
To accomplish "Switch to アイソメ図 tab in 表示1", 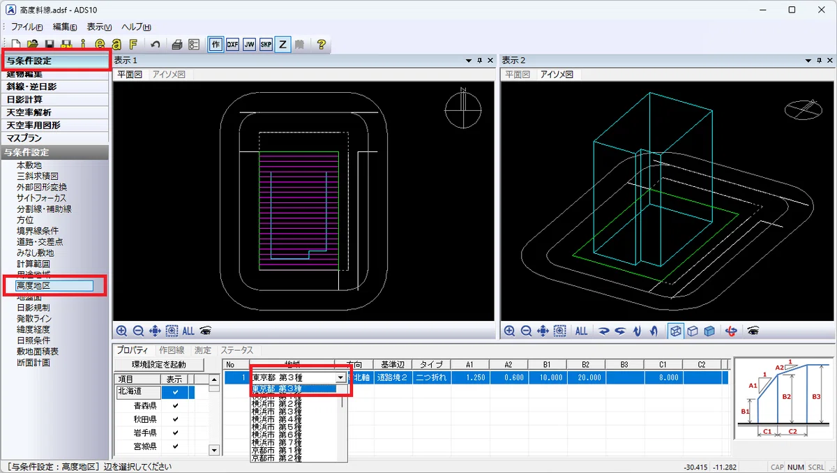I will point(169,74).
